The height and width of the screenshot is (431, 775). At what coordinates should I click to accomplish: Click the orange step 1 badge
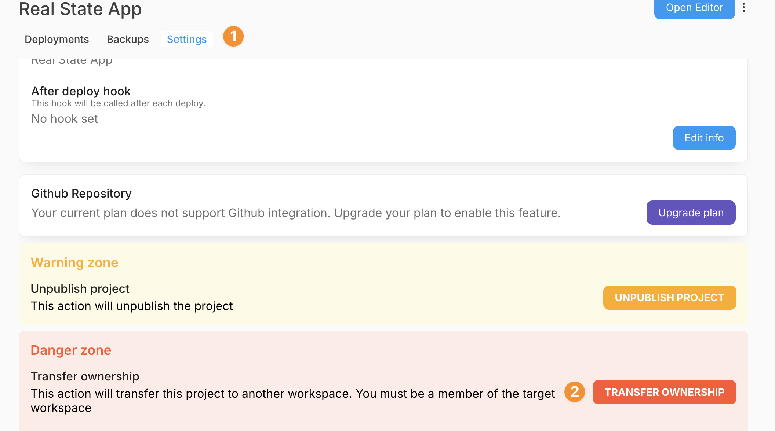tap(233, 36)
